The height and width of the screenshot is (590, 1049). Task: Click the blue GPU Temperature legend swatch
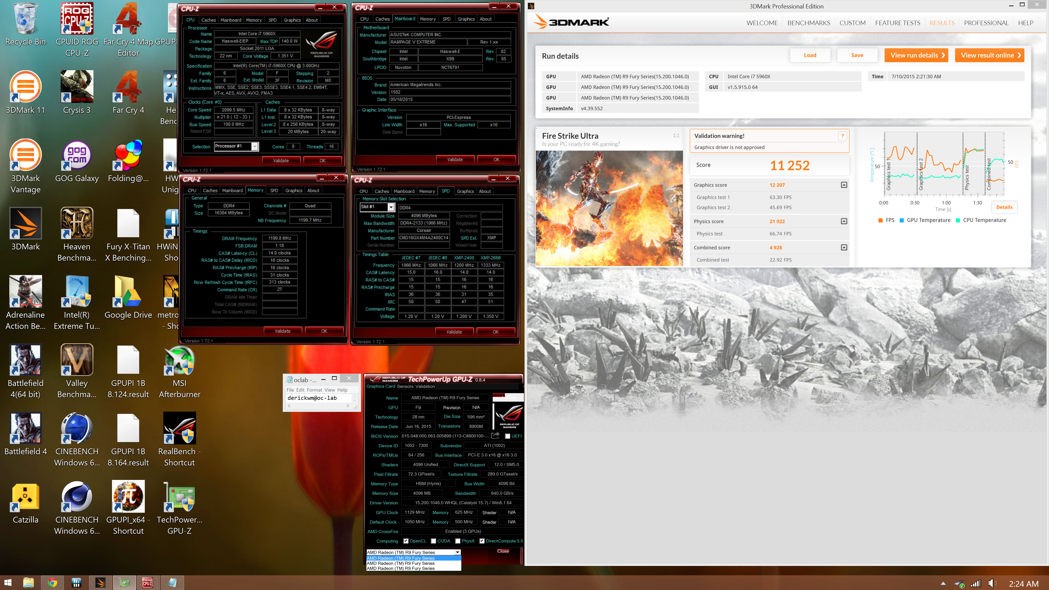coord(901,220)
